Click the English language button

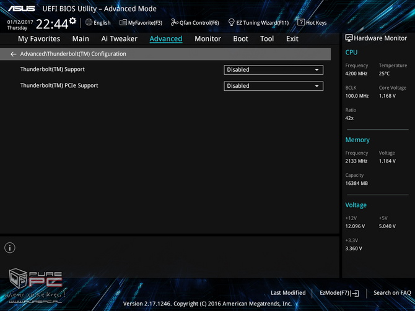(102, 23)
